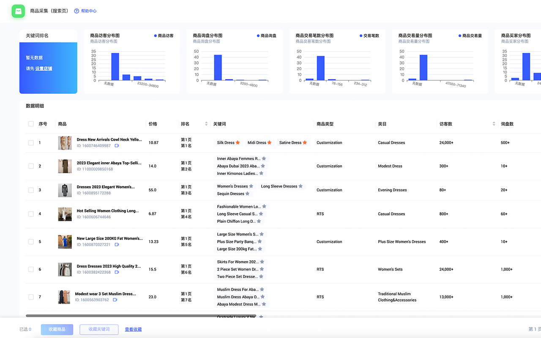Open the video icon for ID 1600382422368

click(117, 273)
